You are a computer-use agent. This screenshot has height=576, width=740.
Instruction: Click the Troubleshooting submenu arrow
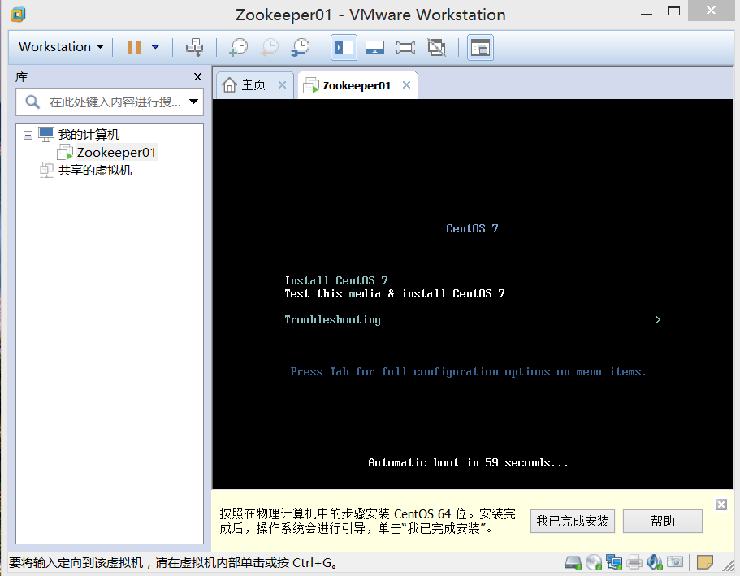(x=658, y=319)
